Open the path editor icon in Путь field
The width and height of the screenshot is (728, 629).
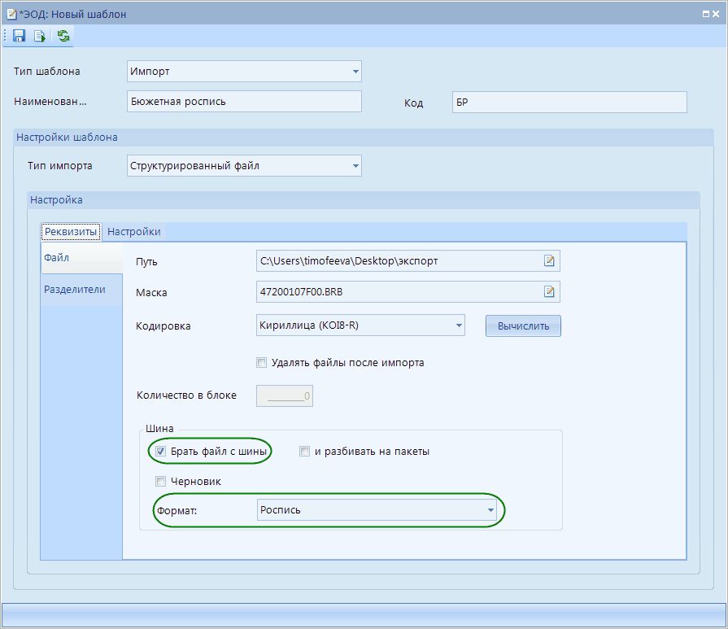click(550, 261)
